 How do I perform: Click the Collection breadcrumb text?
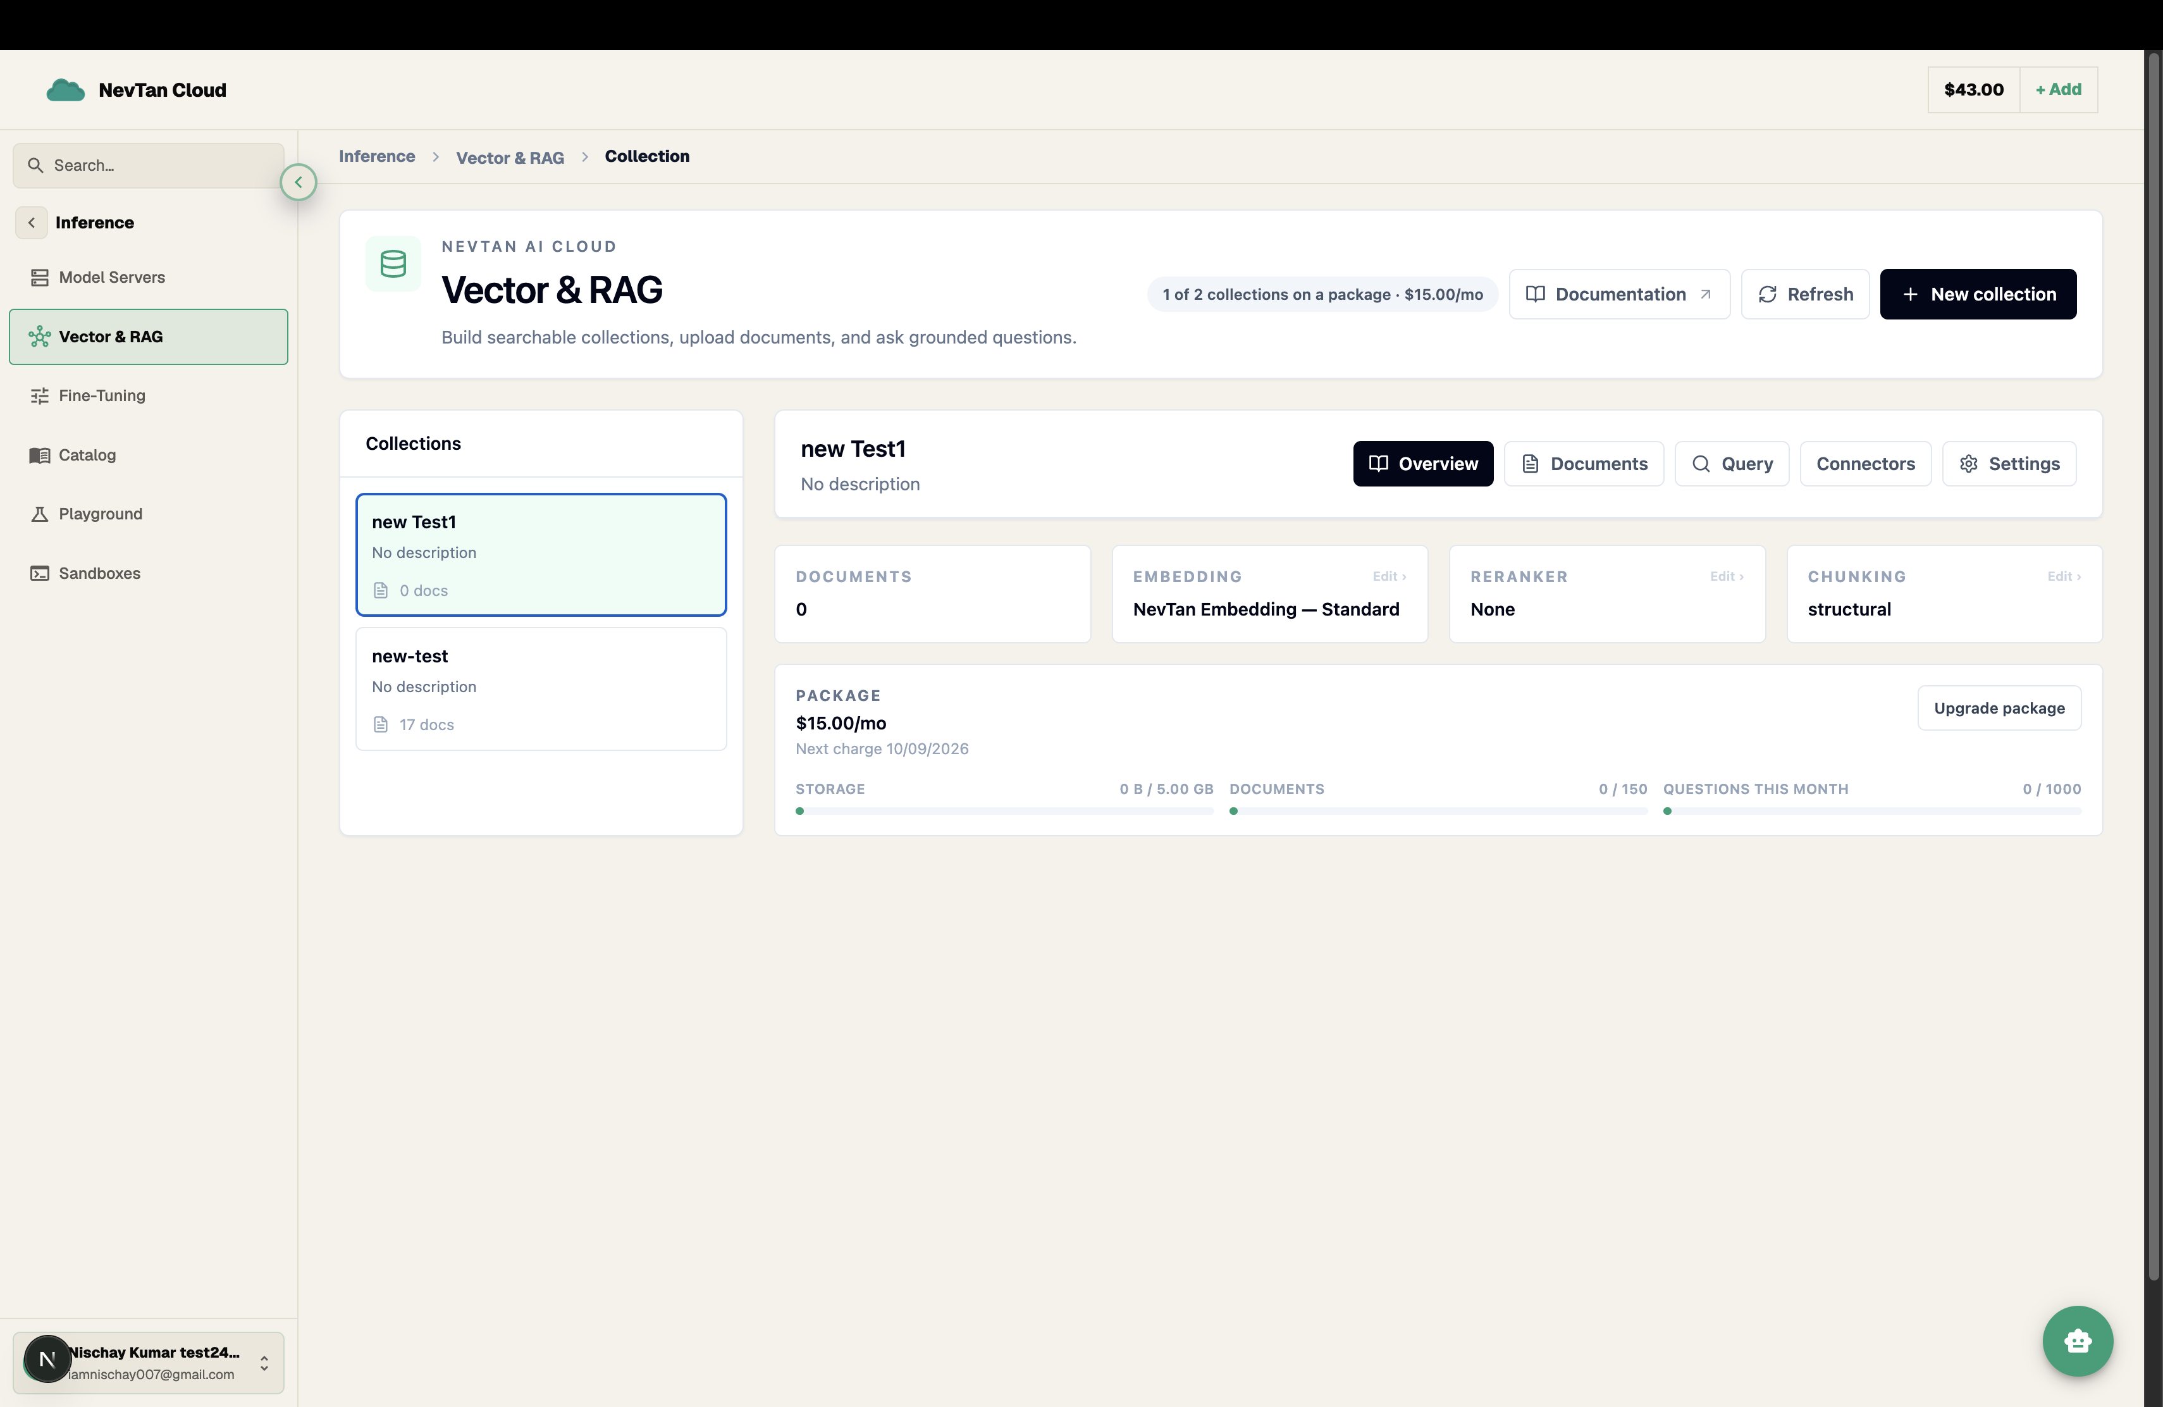(x=647, y=156)
